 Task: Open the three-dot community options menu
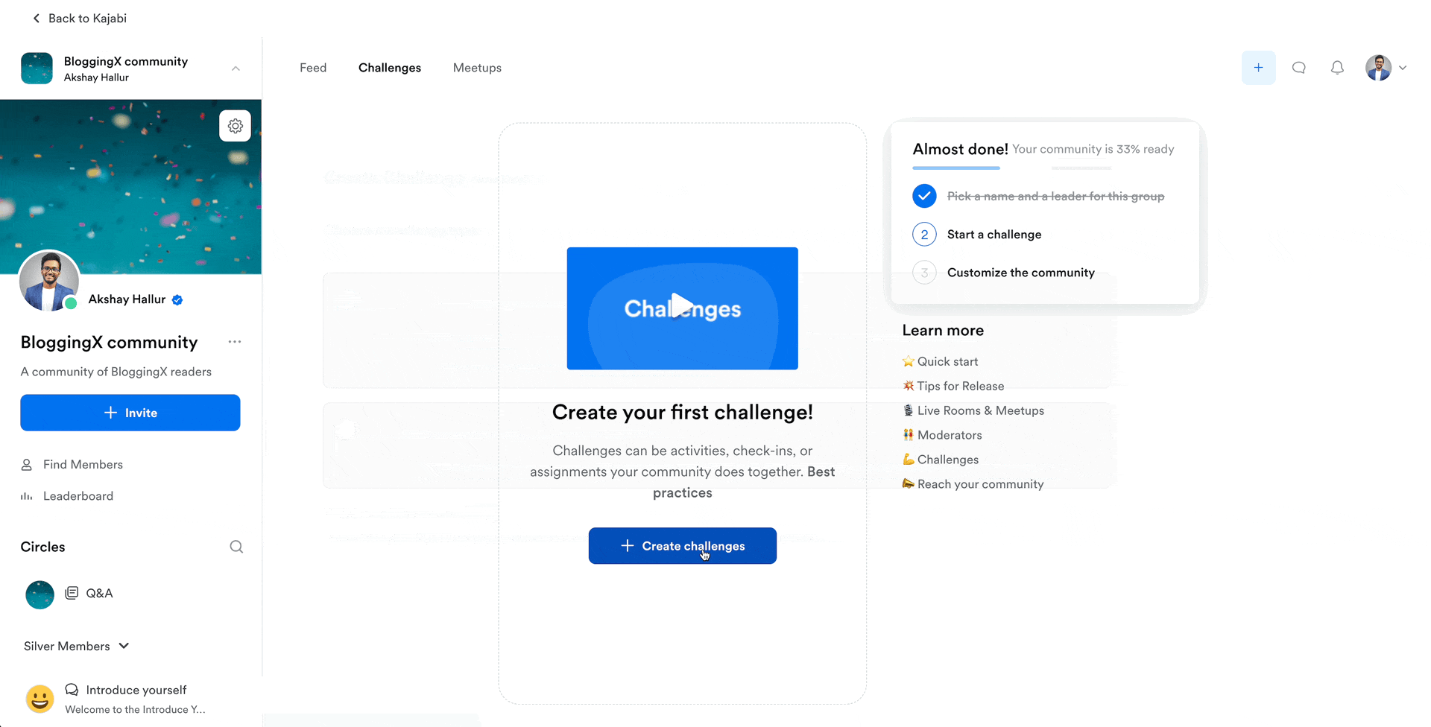tap(235, 342)
